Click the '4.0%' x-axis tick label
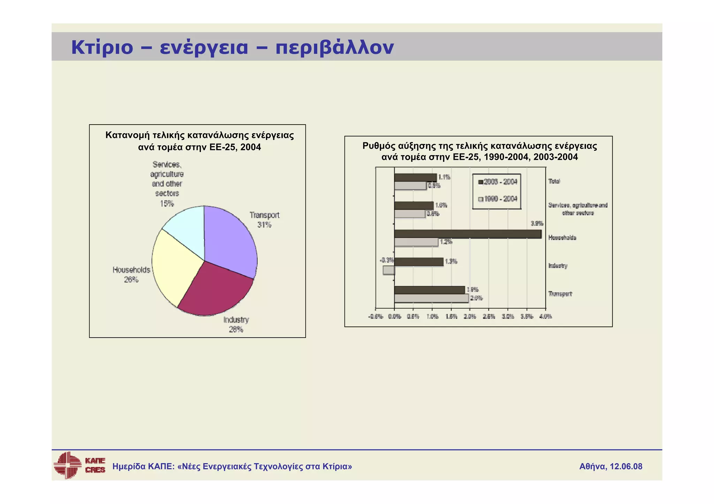 546,317
